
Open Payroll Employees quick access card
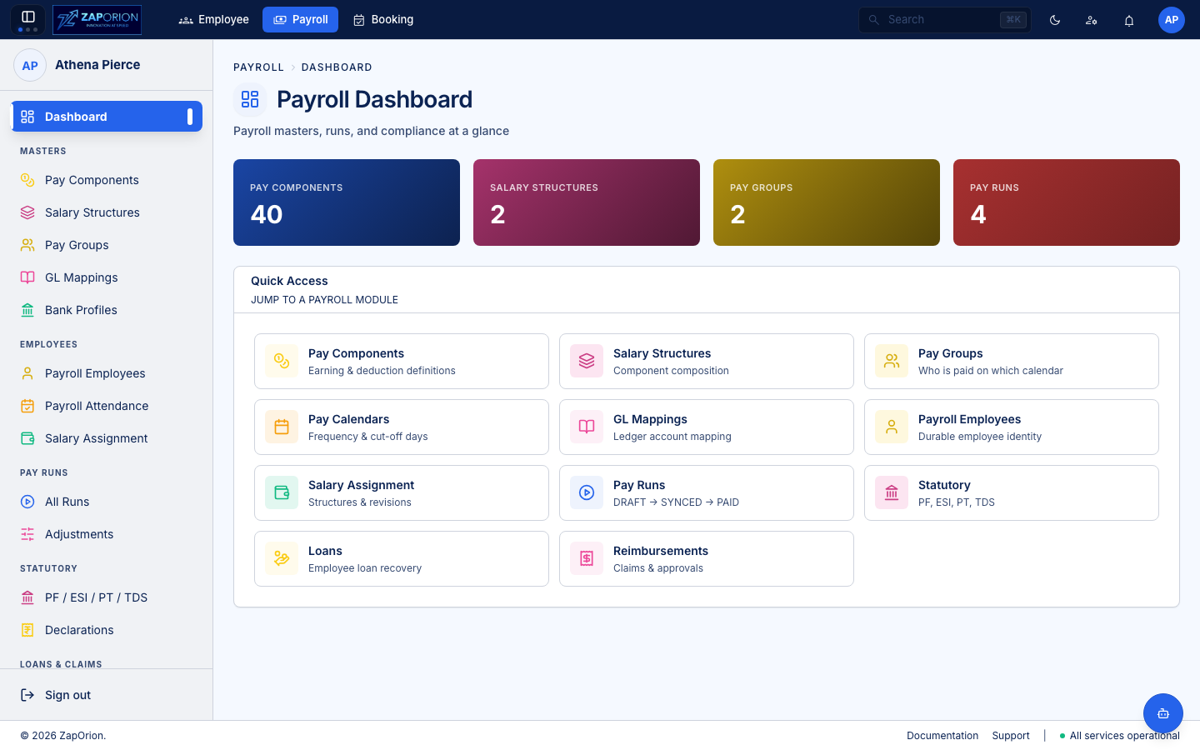click(x=1012, y=427)
